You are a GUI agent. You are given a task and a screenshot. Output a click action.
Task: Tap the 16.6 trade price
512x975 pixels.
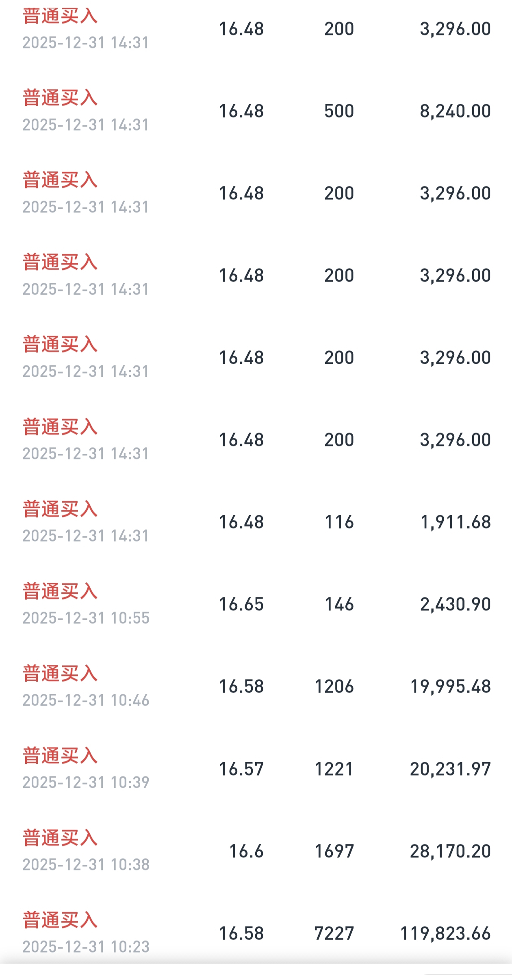click(246, 851)
